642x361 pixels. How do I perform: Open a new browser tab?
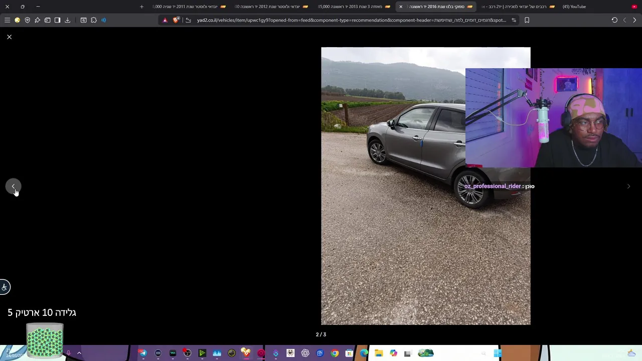tap(141, 7)
